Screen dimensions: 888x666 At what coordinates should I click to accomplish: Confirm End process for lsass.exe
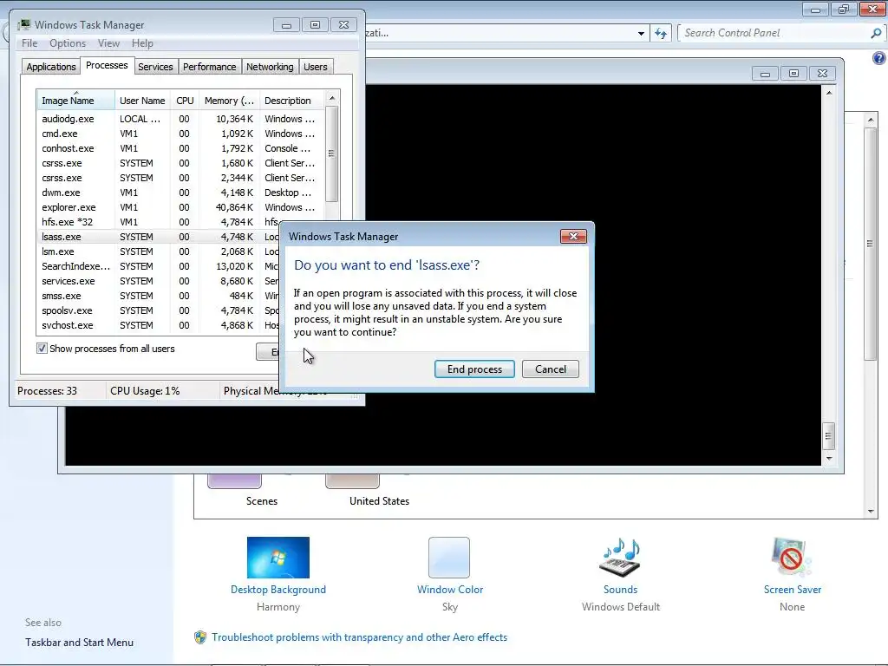point(474,369)
